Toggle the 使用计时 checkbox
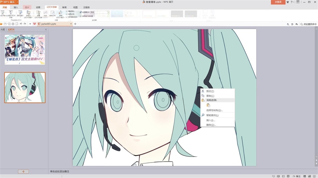This screenshot has width=318, height=178. [67, 14]
